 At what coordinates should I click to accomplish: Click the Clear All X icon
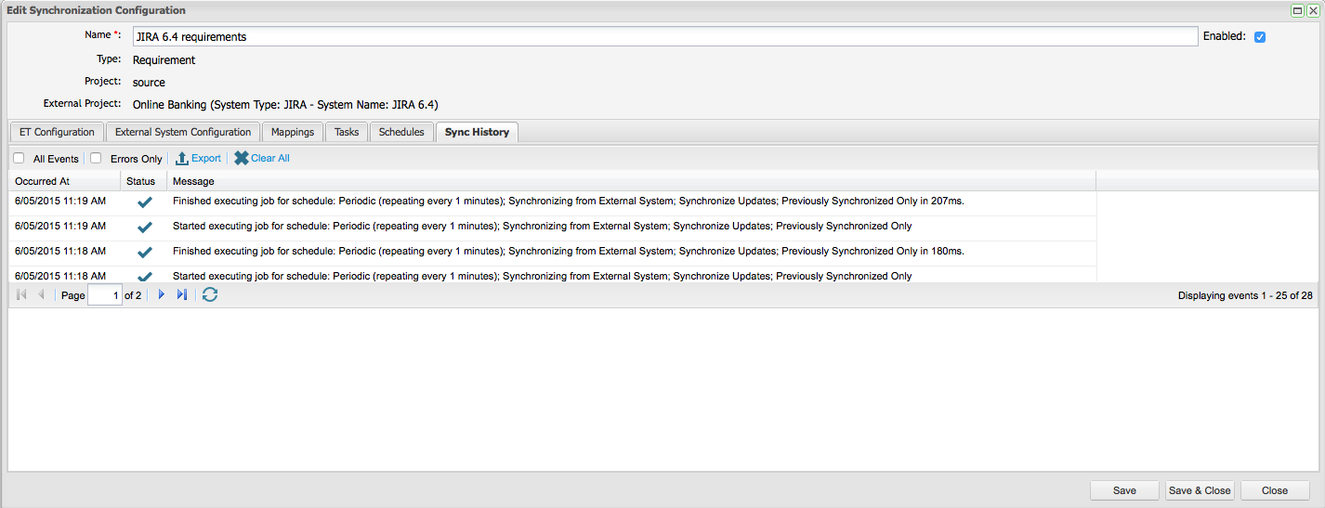click(242, 159)
